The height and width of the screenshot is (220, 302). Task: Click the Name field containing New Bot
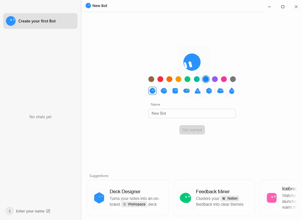[x=192, y=113]
